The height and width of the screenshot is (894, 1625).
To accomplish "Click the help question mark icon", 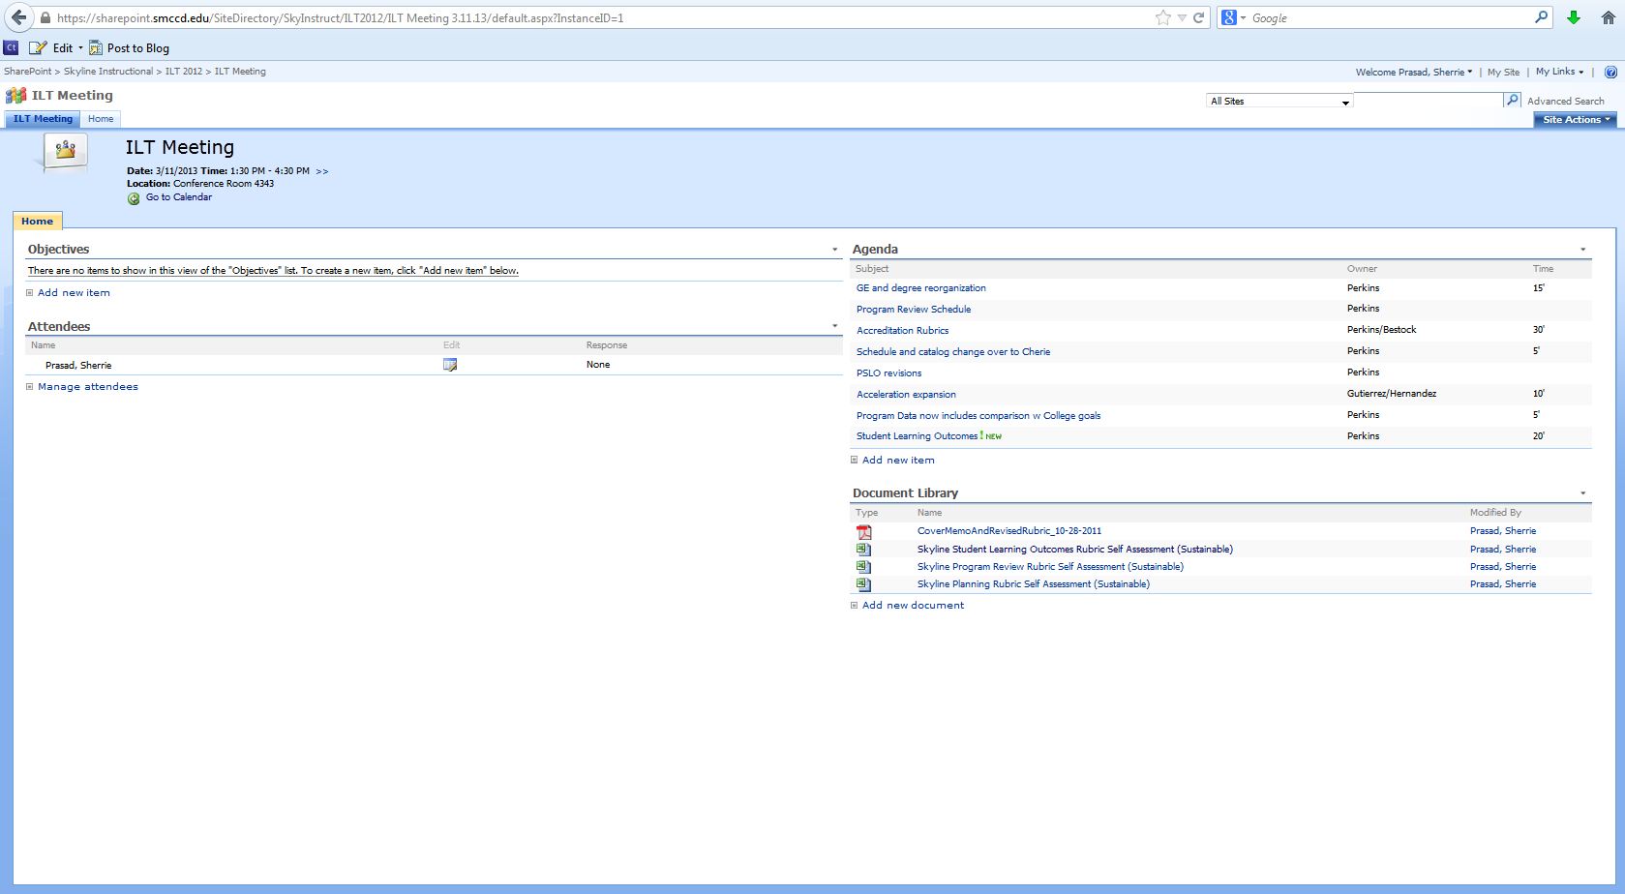I will pyautogui.click(x=1610, y=72).
